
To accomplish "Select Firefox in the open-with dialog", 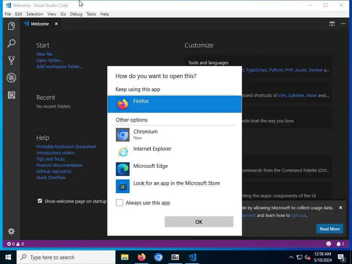I will (x=174, y=104).
